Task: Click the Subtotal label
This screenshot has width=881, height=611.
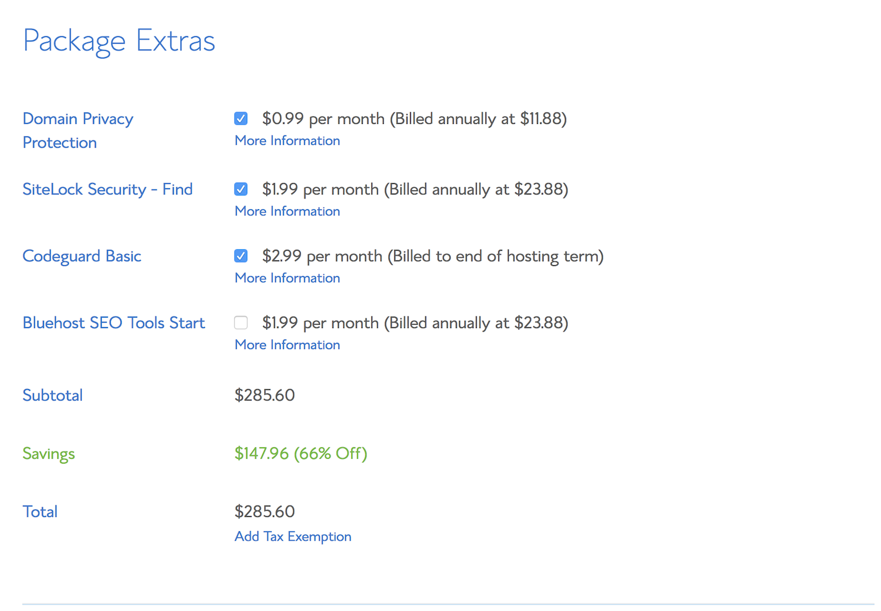Action: click(x=52, y=395)
